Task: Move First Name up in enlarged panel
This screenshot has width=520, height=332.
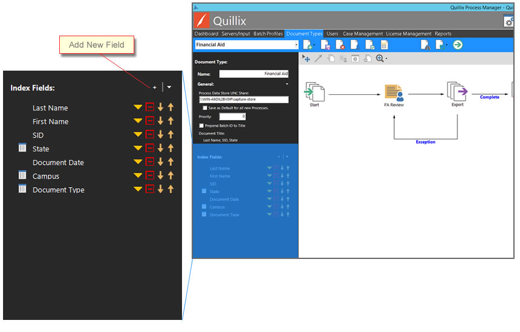Action: 171,121
